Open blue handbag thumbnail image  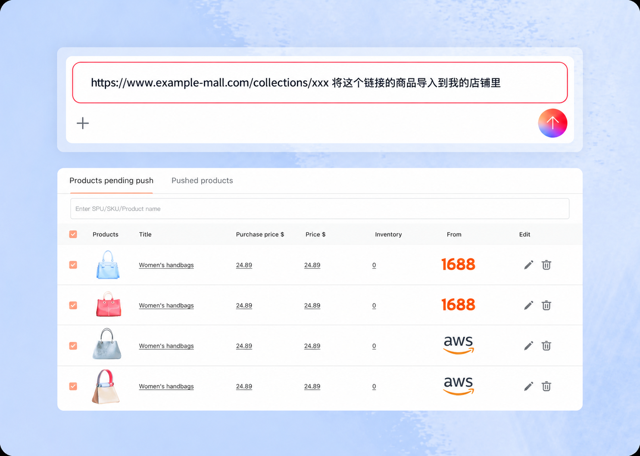click(x=108, y=265)
